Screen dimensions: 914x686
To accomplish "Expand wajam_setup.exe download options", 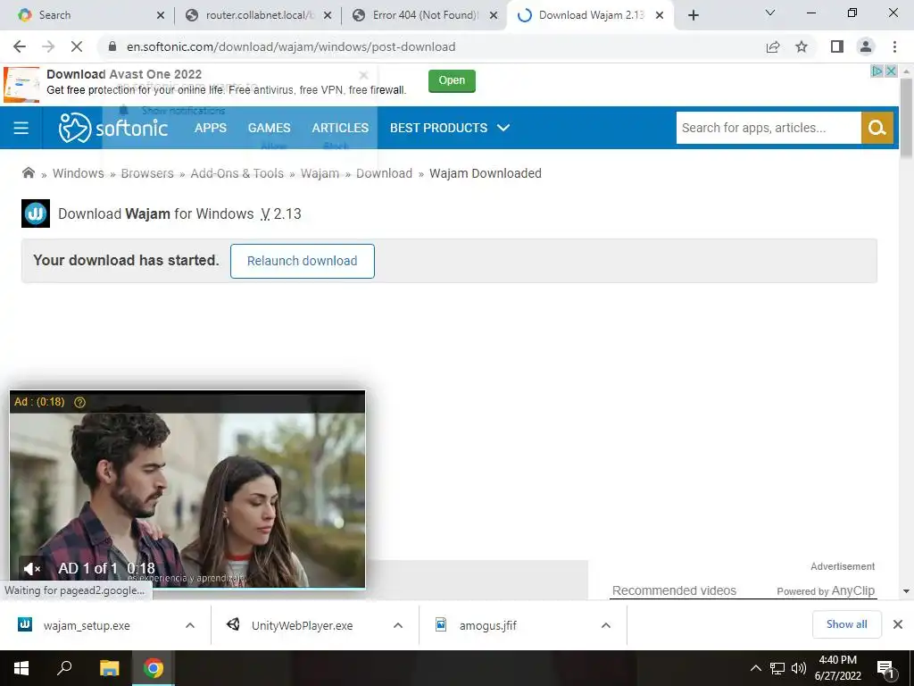I will point(190,625).
